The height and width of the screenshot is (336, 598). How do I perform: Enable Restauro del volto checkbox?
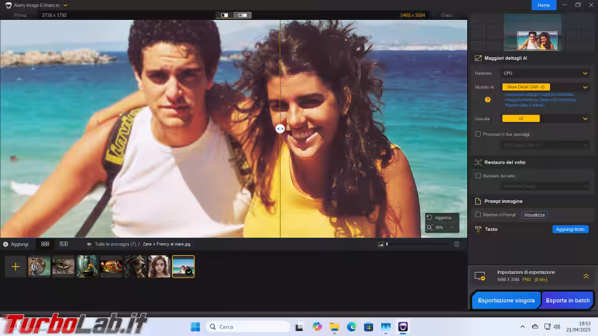point(478,175)
